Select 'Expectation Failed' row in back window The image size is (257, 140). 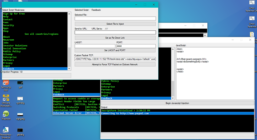[x=77, y=110]
